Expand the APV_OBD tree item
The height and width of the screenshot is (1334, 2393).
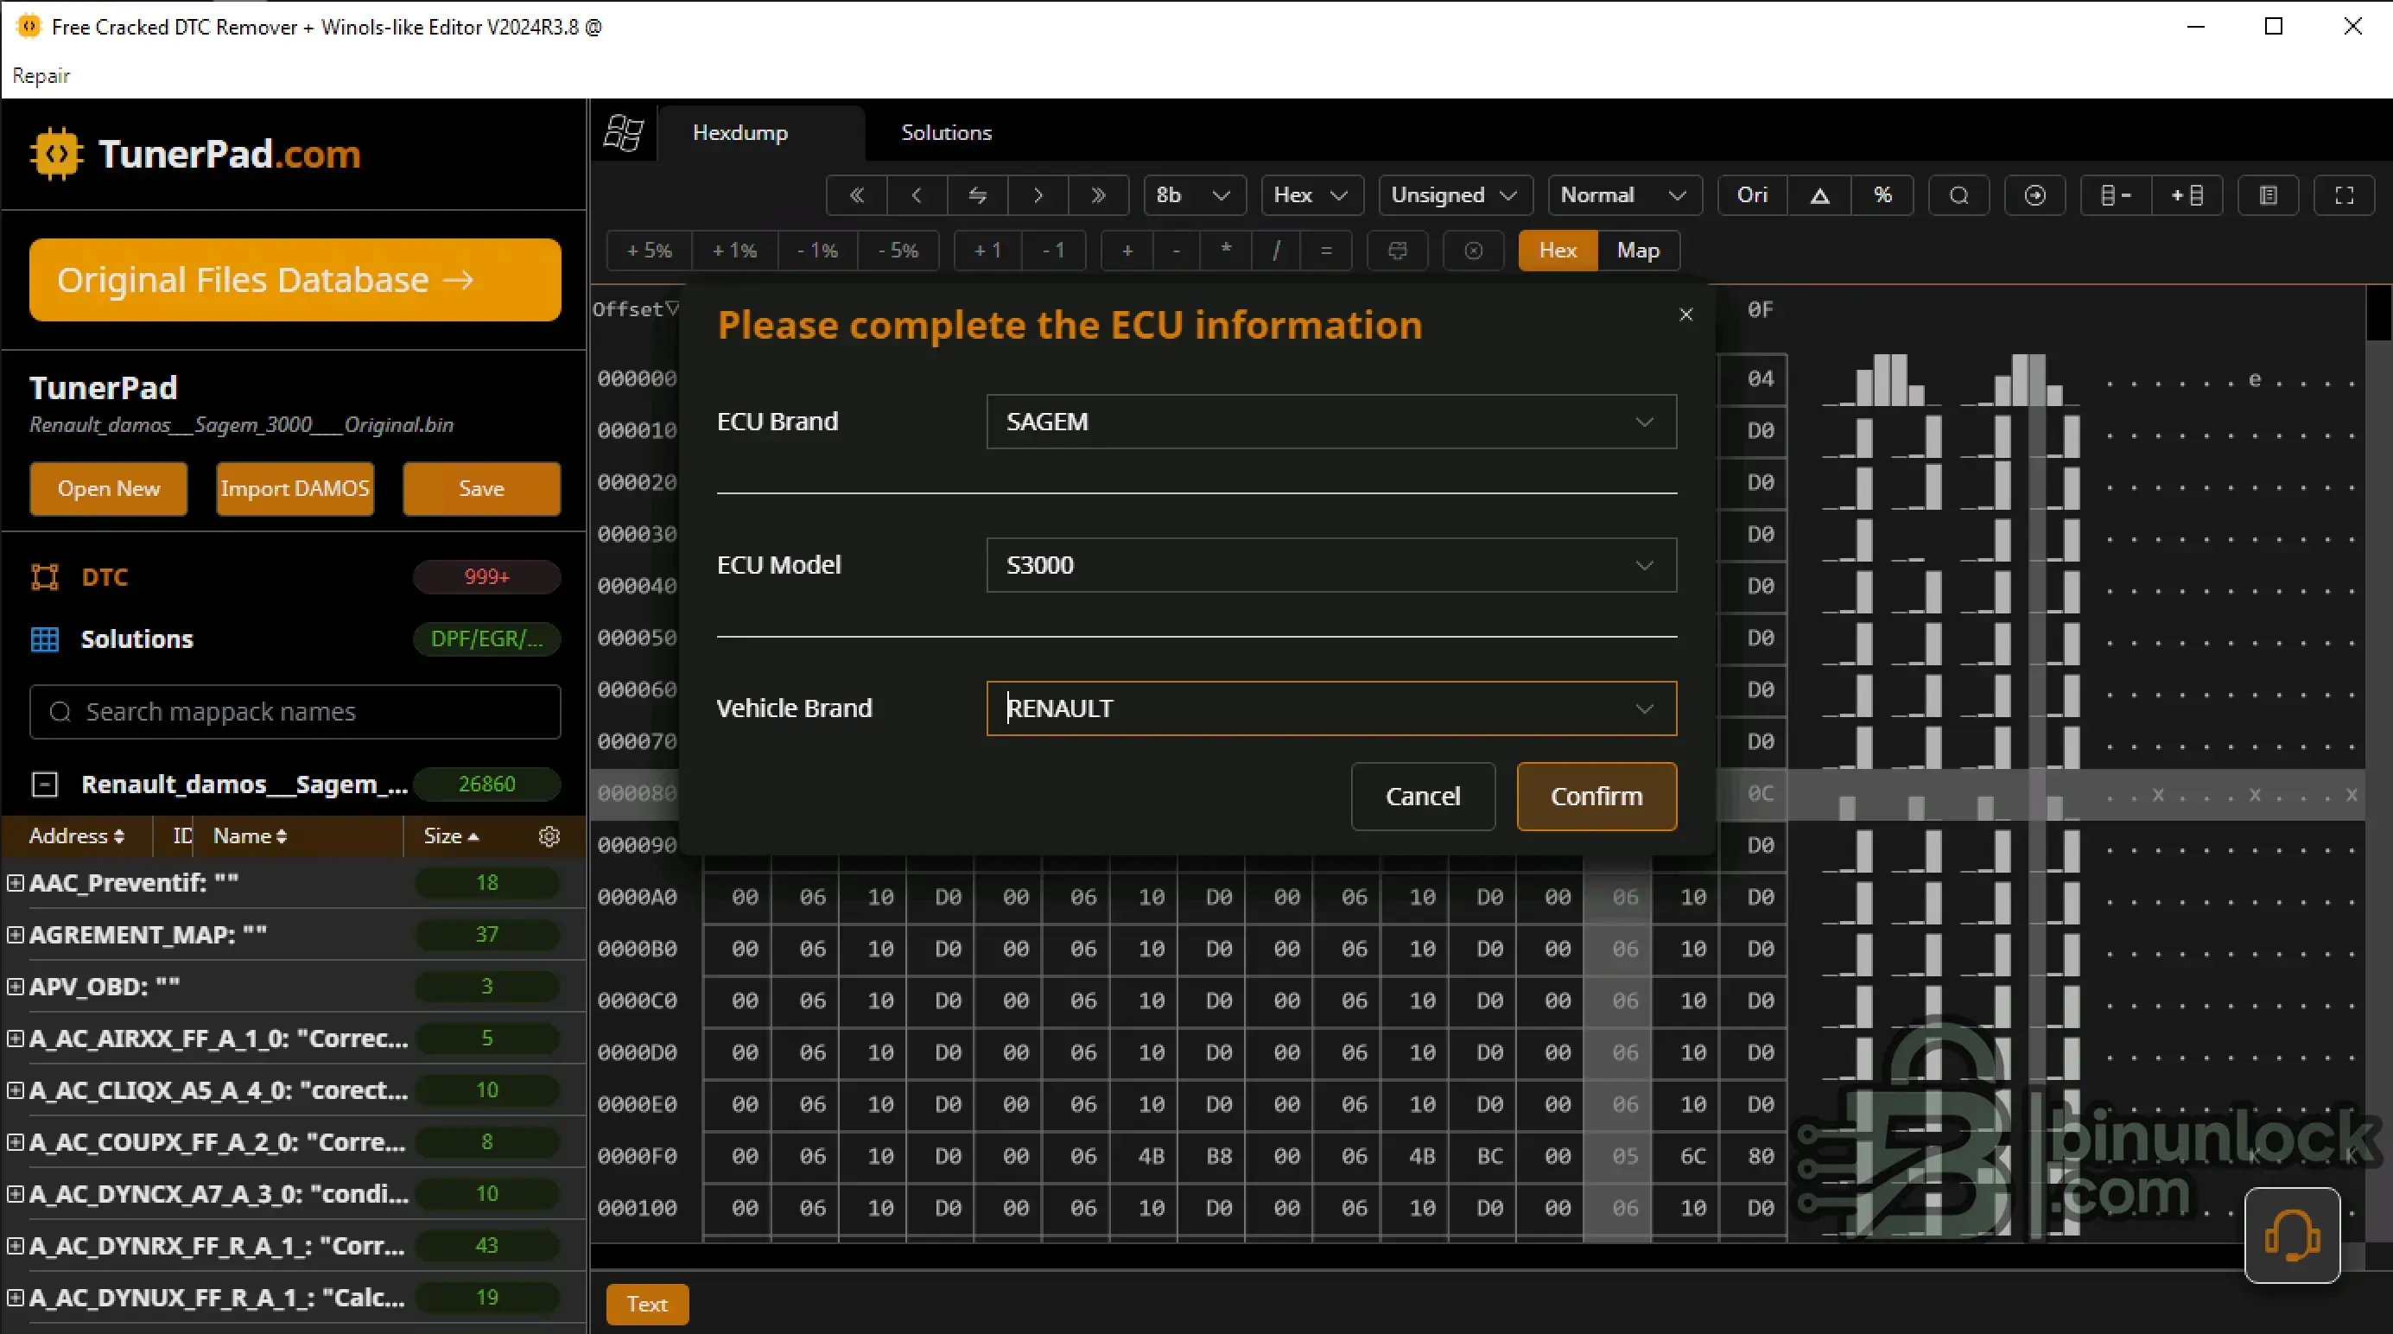tap(15, 987)
